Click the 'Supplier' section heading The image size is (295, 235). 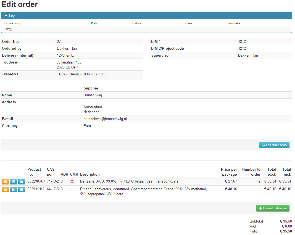pyautogui.click(x=91, y=88)
